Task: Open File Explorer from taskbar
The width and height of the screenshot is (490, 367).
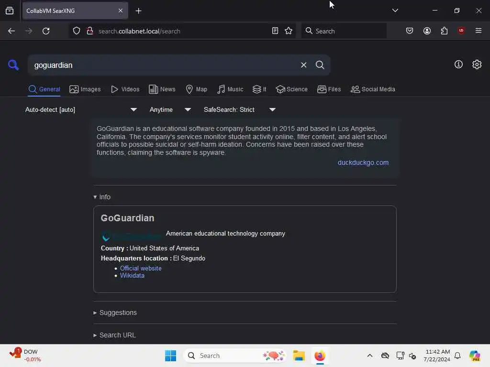Action: (299, 356)
